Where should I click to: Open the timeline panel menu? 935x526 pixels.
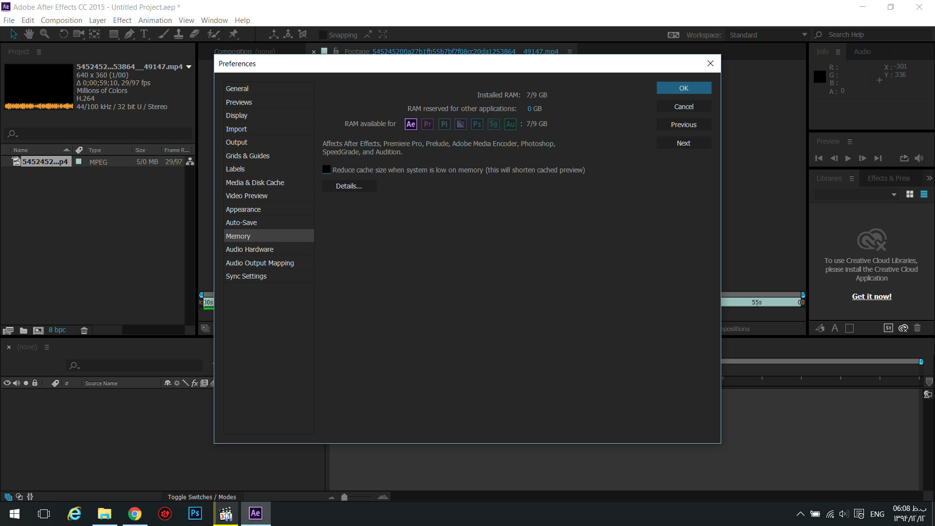click(x=47, y=347)
